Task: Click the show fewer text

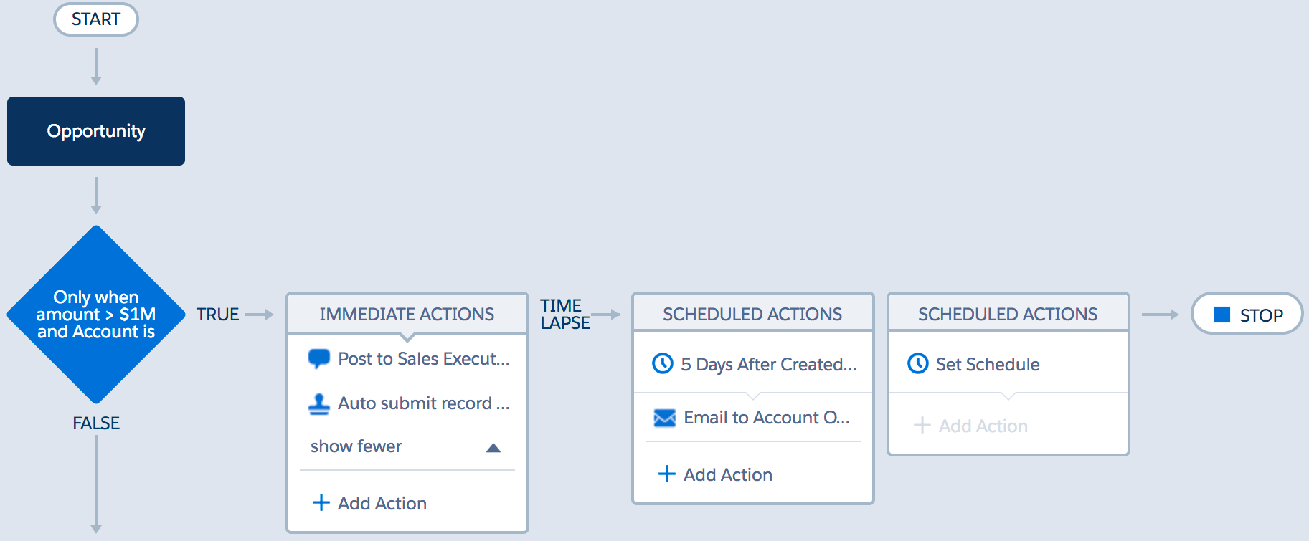Action: click(356, 446)
